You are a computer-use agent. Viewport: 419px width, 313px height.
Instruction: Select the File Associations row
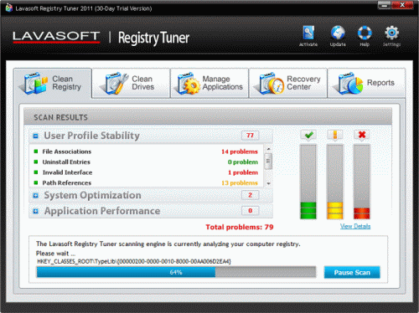(147, 151)
